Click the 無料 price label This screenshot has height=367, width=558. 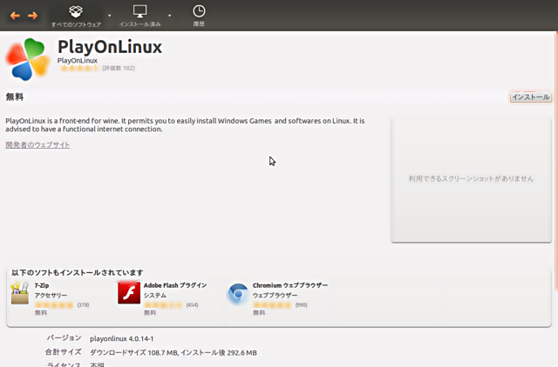(x=15, y=97)
